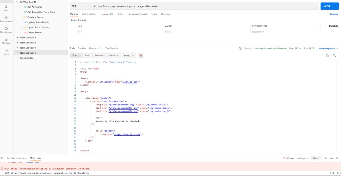Click the Send button
This screenshot has height=176, width=341.
(x=327, y=6)
